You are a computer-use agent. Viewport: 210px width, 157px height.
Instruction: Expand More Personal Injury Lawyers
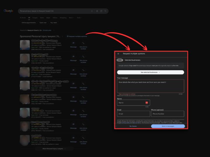[x=54, y=149]
